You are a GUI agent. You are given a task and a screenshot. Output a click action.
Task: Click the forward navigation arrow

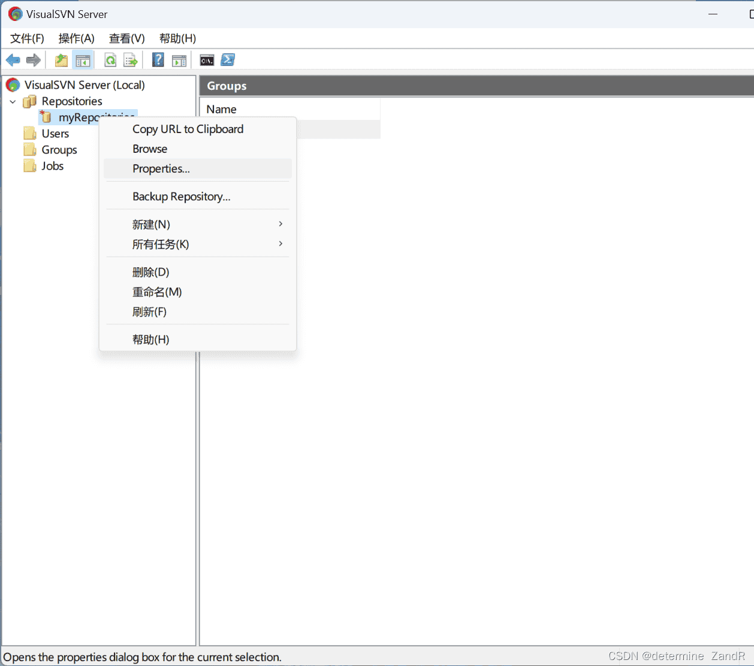[33, 60]
